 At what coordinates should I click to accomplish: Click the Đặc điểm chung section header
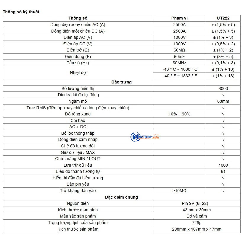tap(122, 197)
